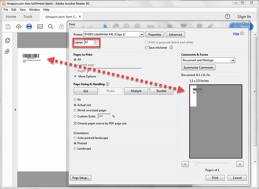Click the help question mark icon
This screenshot has height=189, width=259.
228,16
